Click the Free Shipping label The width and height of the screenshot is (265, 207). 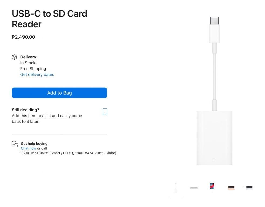click(33, 69)
